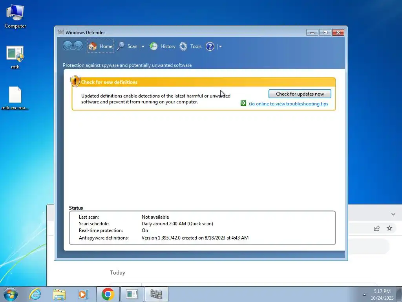
Task: Close the Windows Defender window
Action: click(338, 33)
